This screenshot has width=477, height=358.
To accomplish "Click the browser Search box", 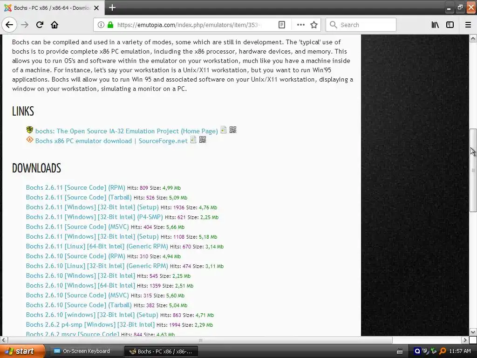I will (361, 25).
